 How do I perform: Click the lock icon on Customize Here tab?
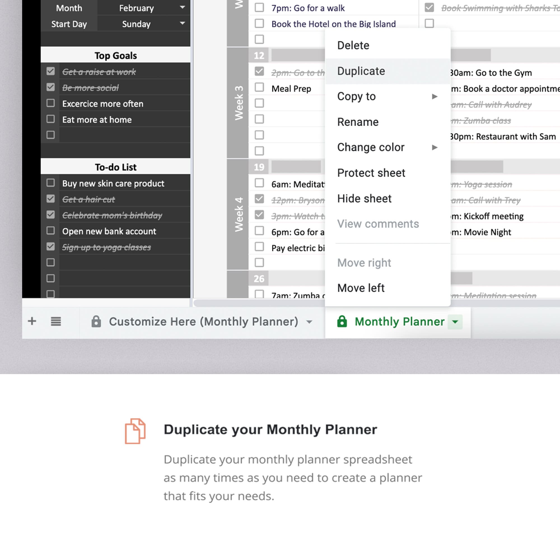point(97,322)
